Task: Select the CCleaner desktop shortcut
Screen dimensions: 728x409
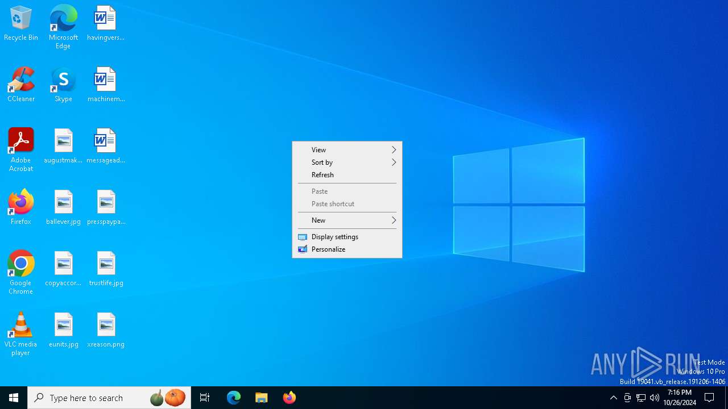Action: 21,85
